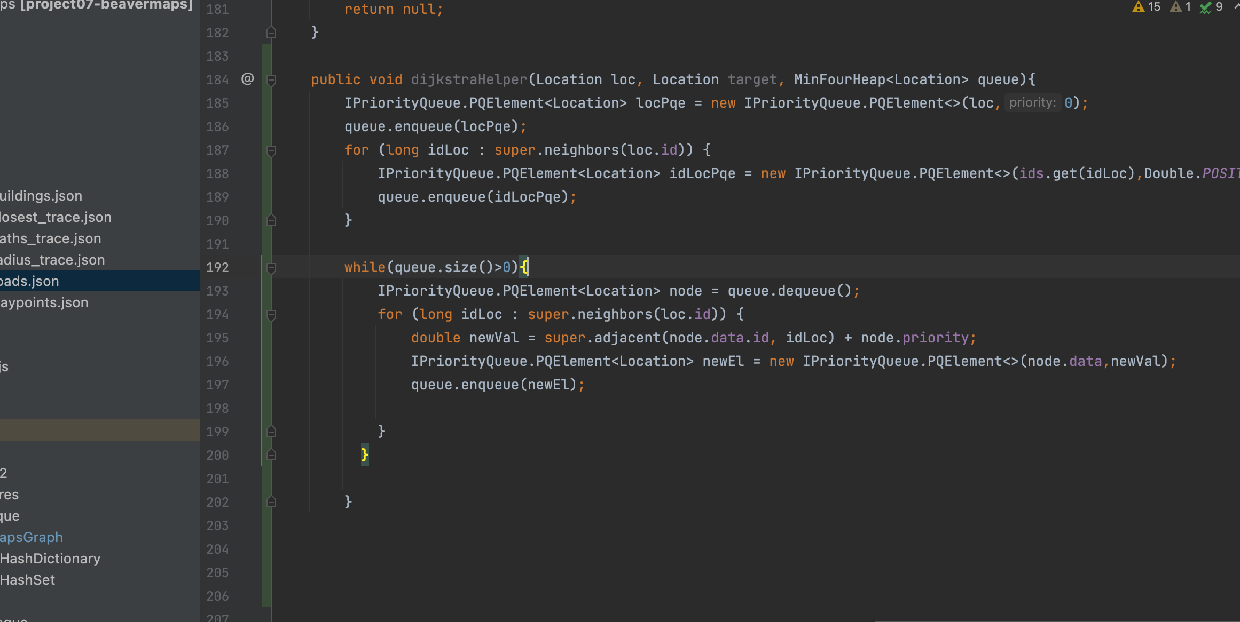Viewport: 1240px width, 622px height.
Task: Open the blue apsGraph class entry
Action: (x=32, y=537)
